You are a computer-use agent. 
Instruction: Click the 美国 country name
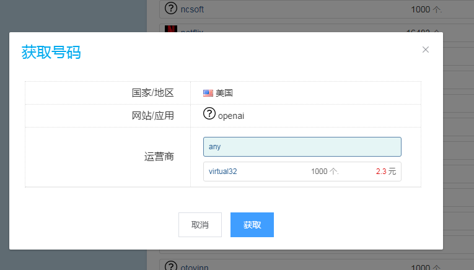click(224, 93)
